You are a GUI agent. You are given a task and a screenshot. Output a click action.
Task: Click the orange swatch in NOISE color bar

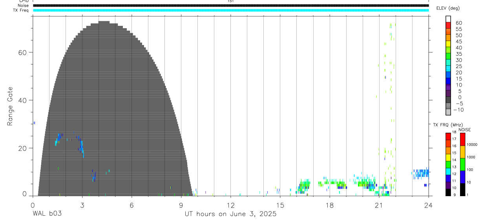click(462, 152)
